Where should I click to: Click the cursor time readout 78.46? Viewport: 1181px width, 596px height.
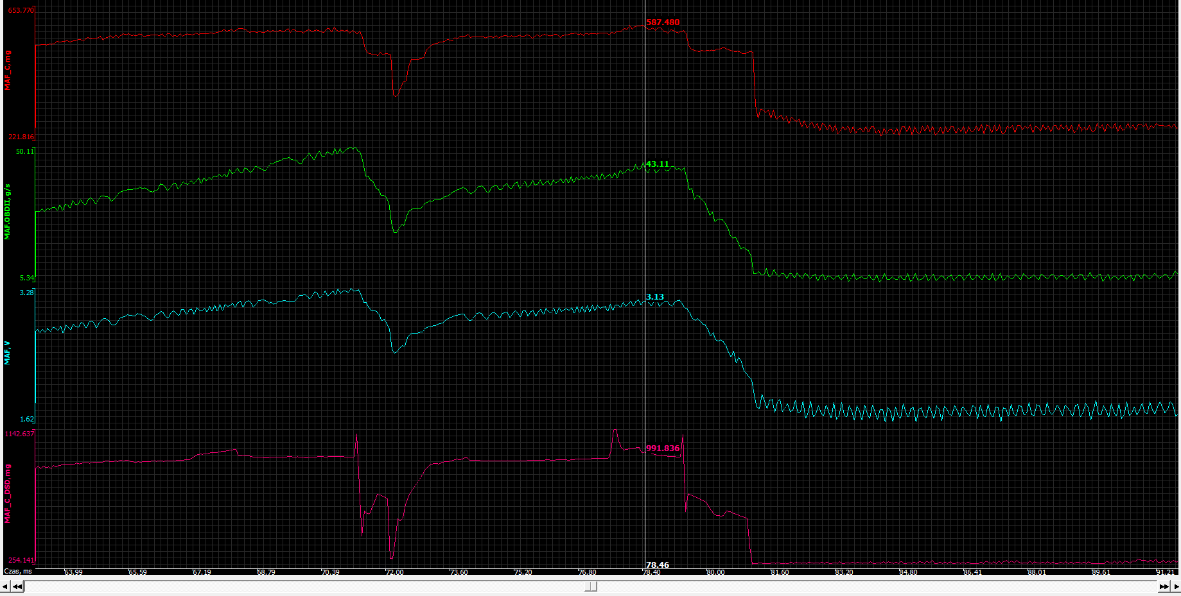coord(658,565)
